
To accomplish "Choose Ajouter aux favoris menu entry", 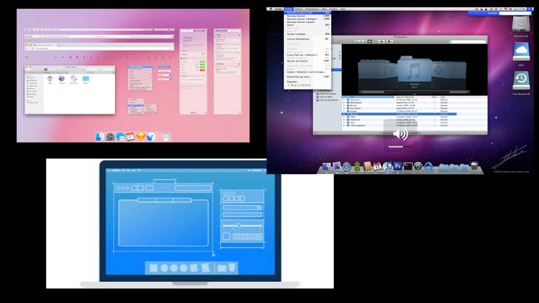I will coord(308,61).
